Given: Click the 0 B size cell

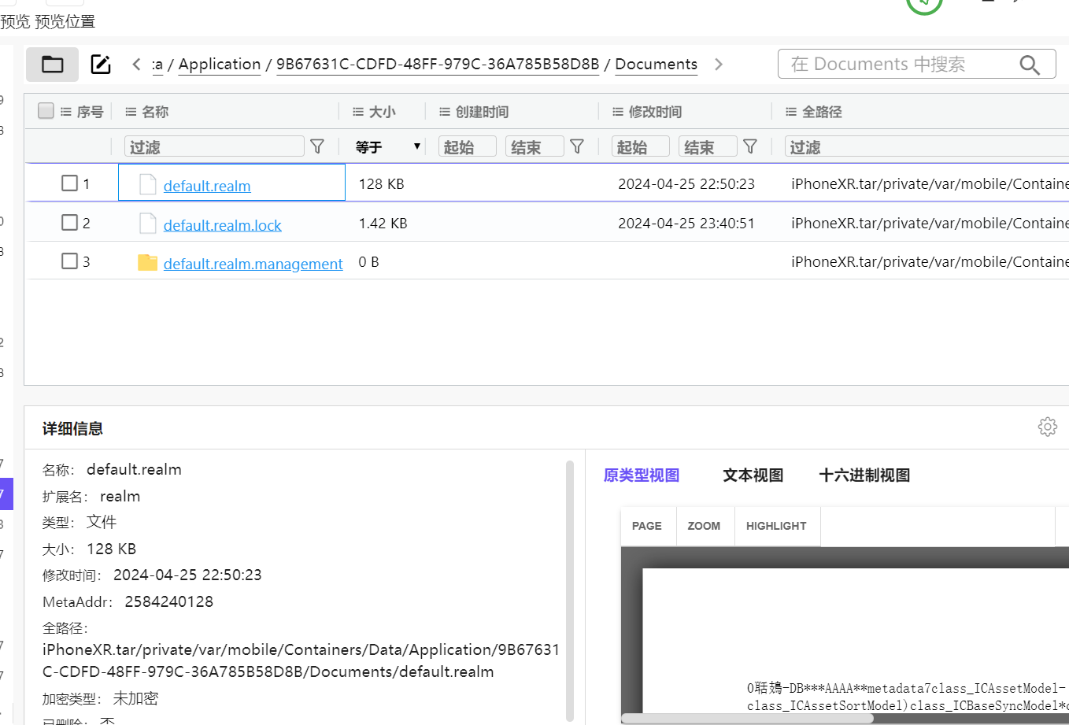Looking at the screenshot, I should [x=368, y=261].
